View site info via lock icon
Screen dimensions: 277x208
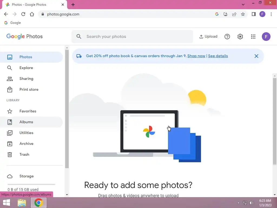42,14
